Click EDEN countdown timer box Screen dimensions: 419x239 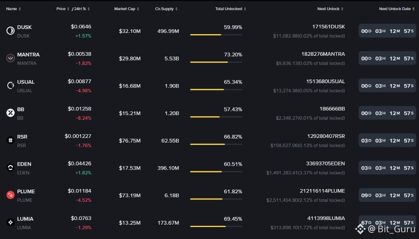(387, 168)
